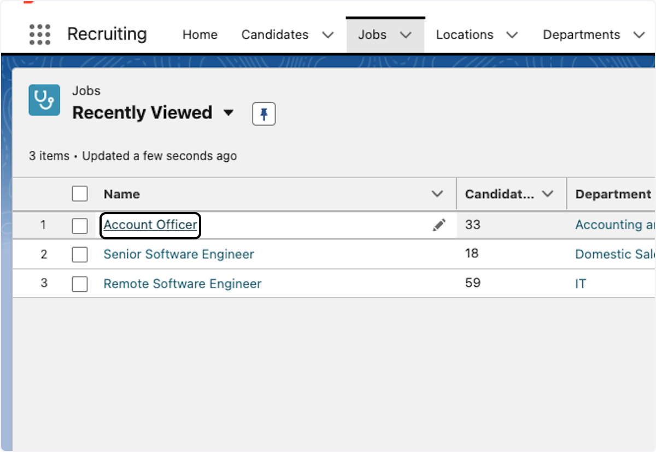The width and height of the screenshot is (656, 452).
Task: Expand the Candidates tab chevron menu
Action: [327, 34]
